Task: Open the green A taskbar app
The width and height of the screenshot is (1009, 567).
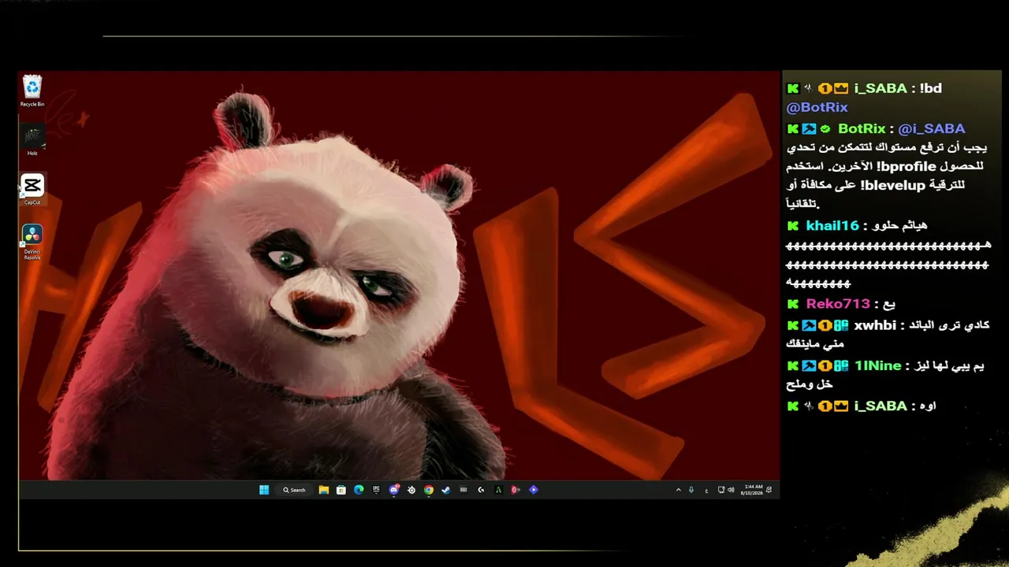Action: pos(498,490)
